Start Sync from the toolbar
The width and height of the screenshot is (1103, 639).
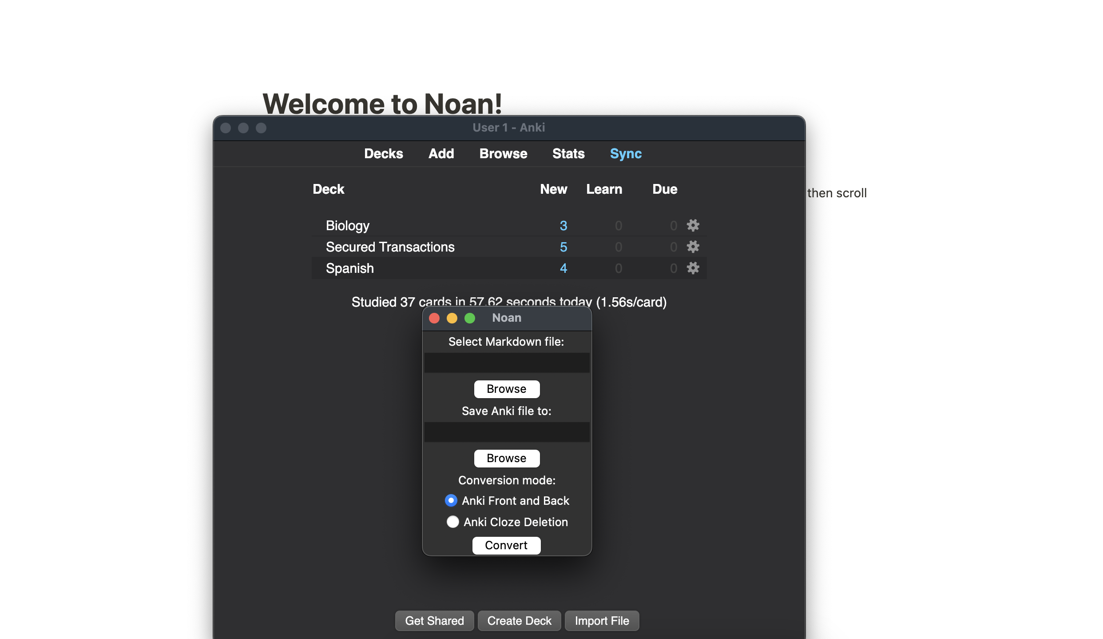pos(626,153)
